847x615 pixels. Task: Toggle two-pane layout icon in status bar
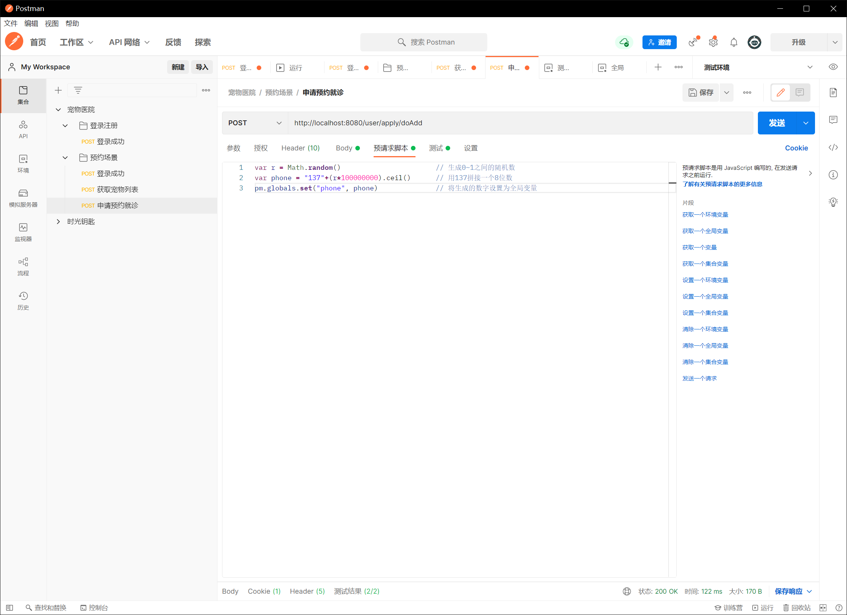point(823,607)
